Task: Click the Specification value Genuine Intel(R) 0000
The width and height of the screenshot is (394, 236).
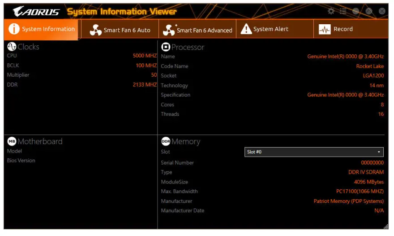Action: pos(346,95)
